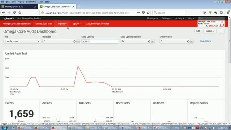Screen dimensions: 231x130
Task: Click the Omega Core Audit DataPlus logo
Action: click(x=211, y=24)
